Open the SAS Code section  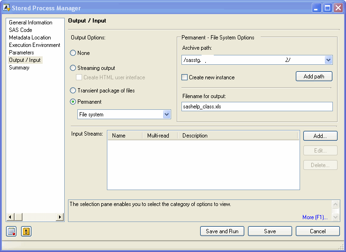coord(21,30)
